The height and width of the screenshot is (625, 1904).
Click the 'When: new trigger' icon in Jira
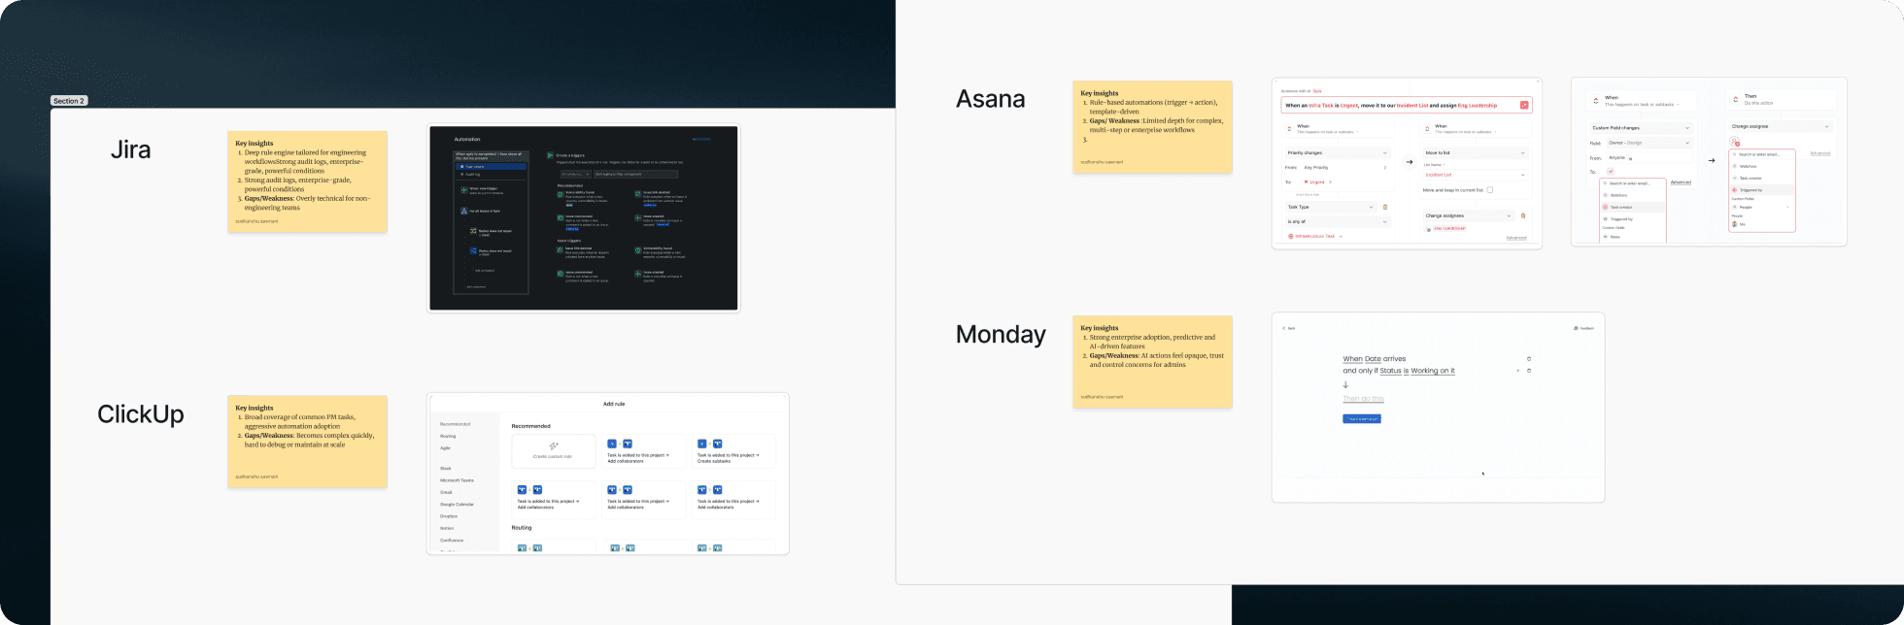[463, 190]
